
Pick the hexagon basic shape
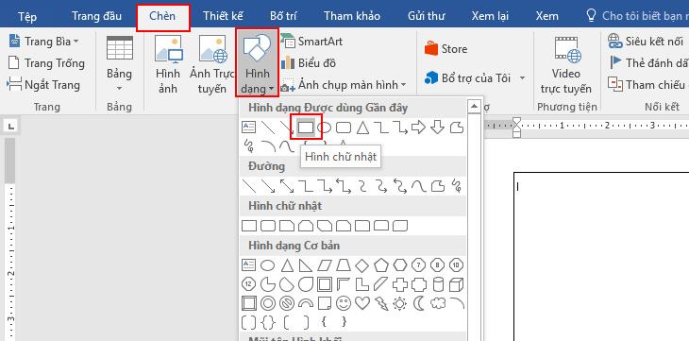tap(400, 265)
